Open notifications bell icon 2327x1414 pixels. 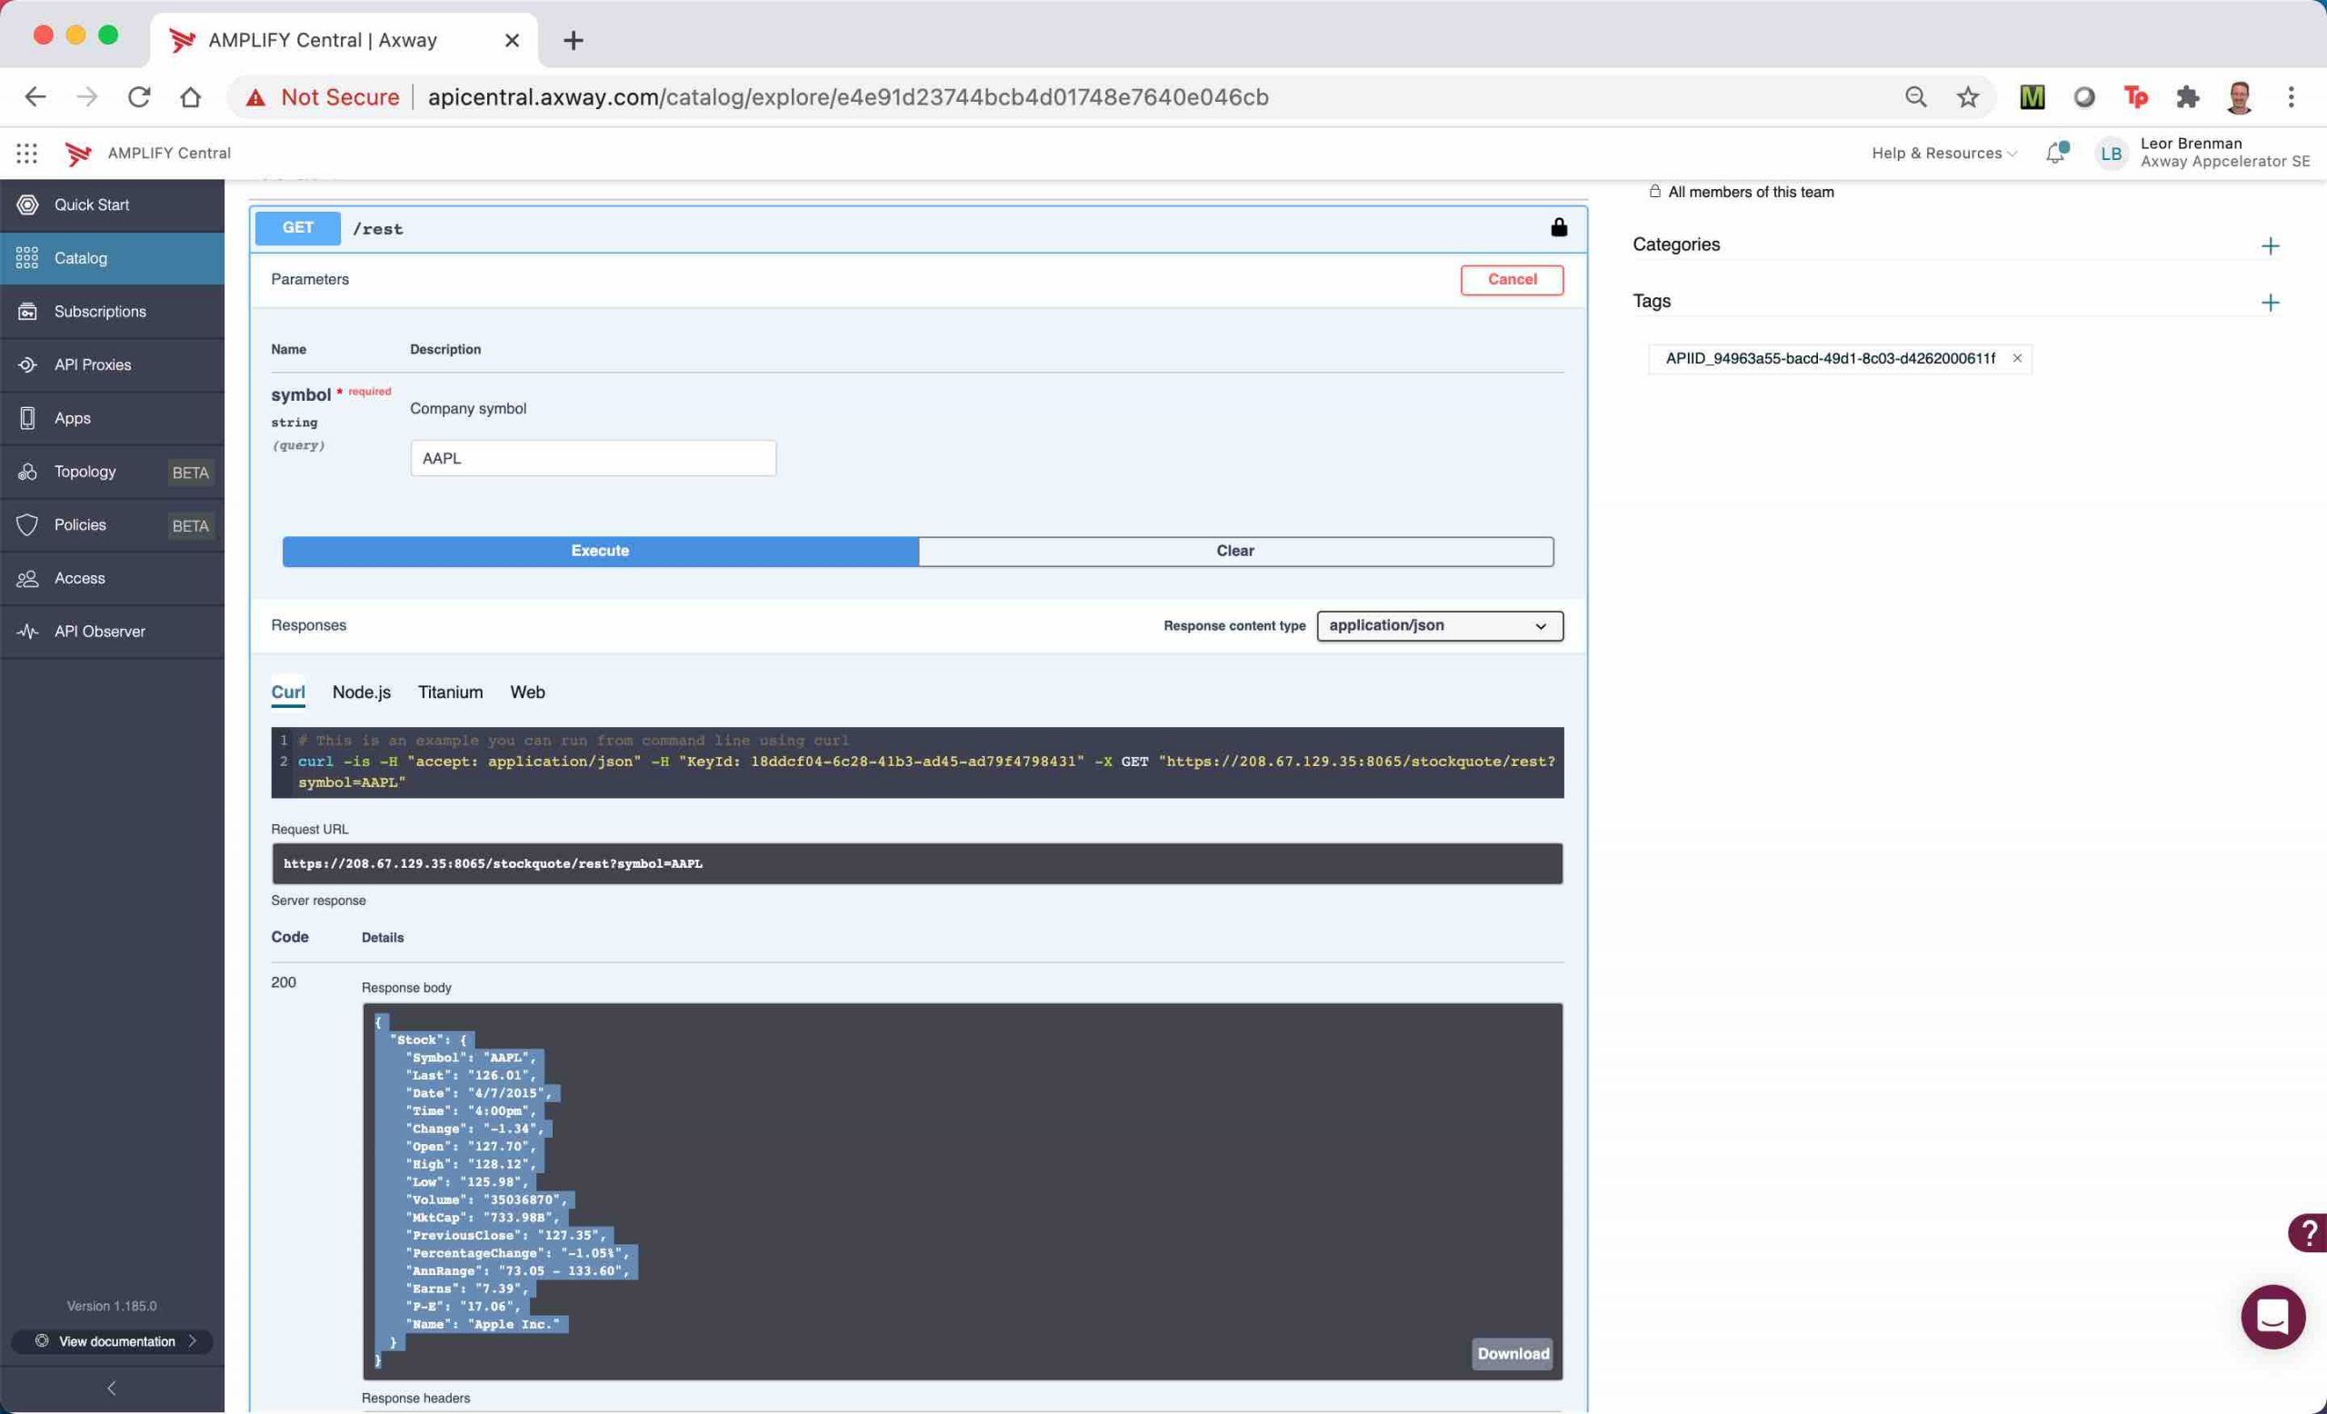pos(2057,152)
